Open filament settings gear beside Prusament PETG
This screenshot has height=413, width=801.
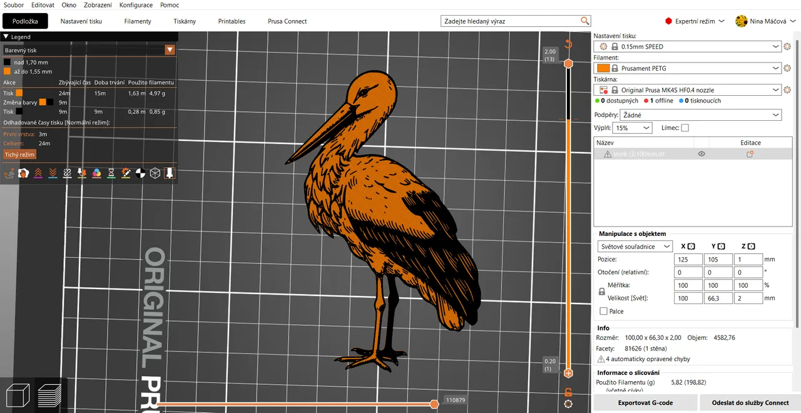pos(787,68)
